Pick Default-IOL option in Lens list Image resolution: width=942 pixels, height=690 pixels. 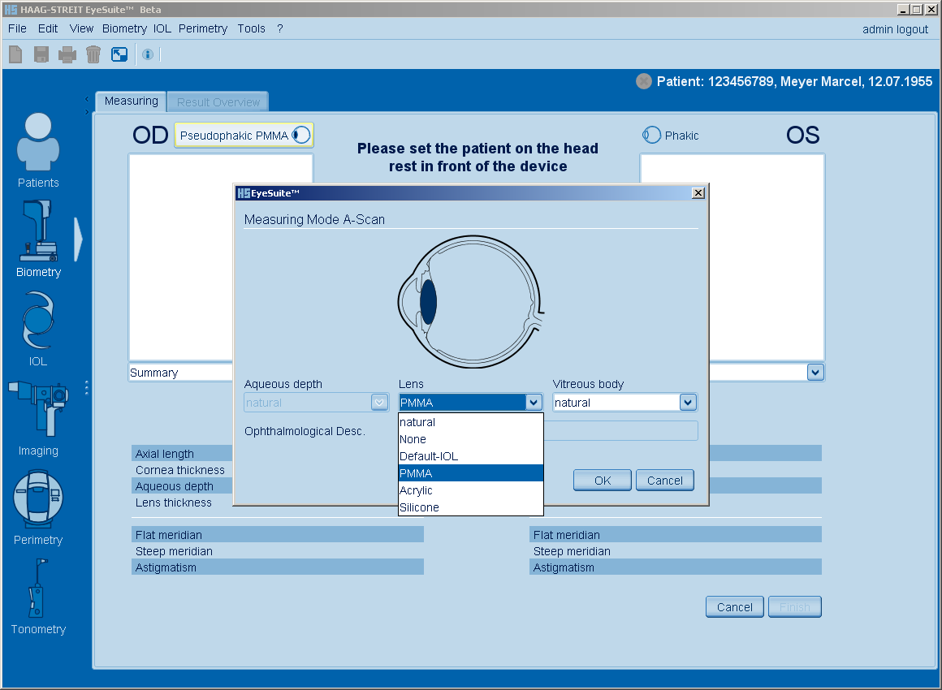tap(470, 456)
